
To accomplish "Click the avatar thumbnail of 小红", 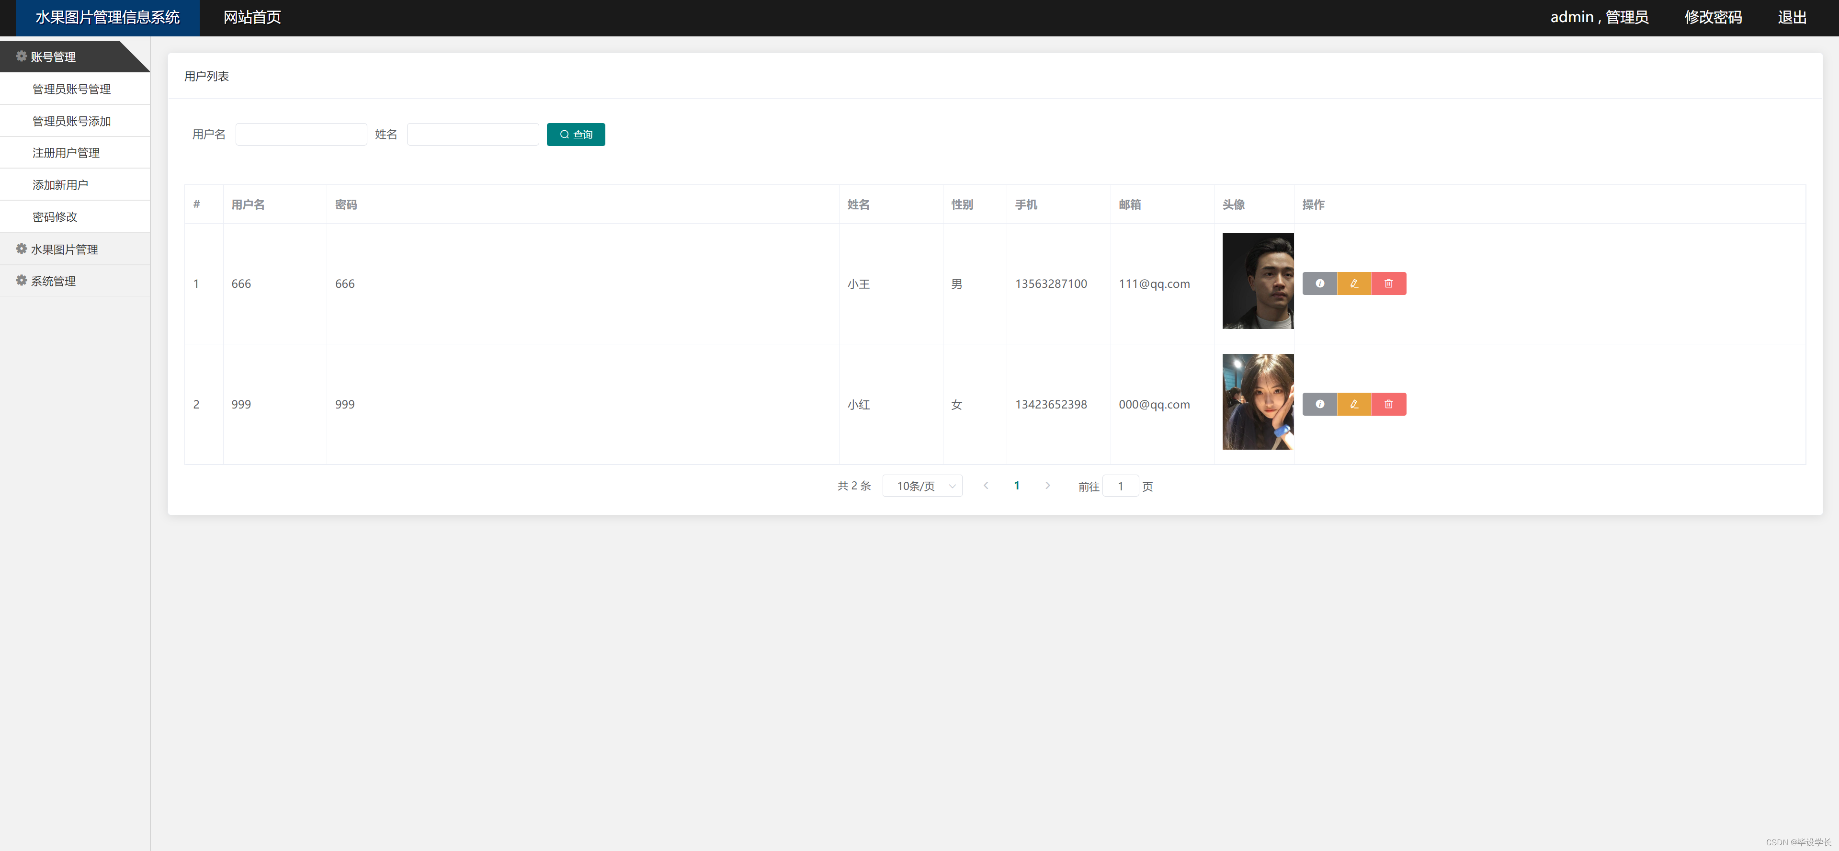I will [x=1257, y=402].
